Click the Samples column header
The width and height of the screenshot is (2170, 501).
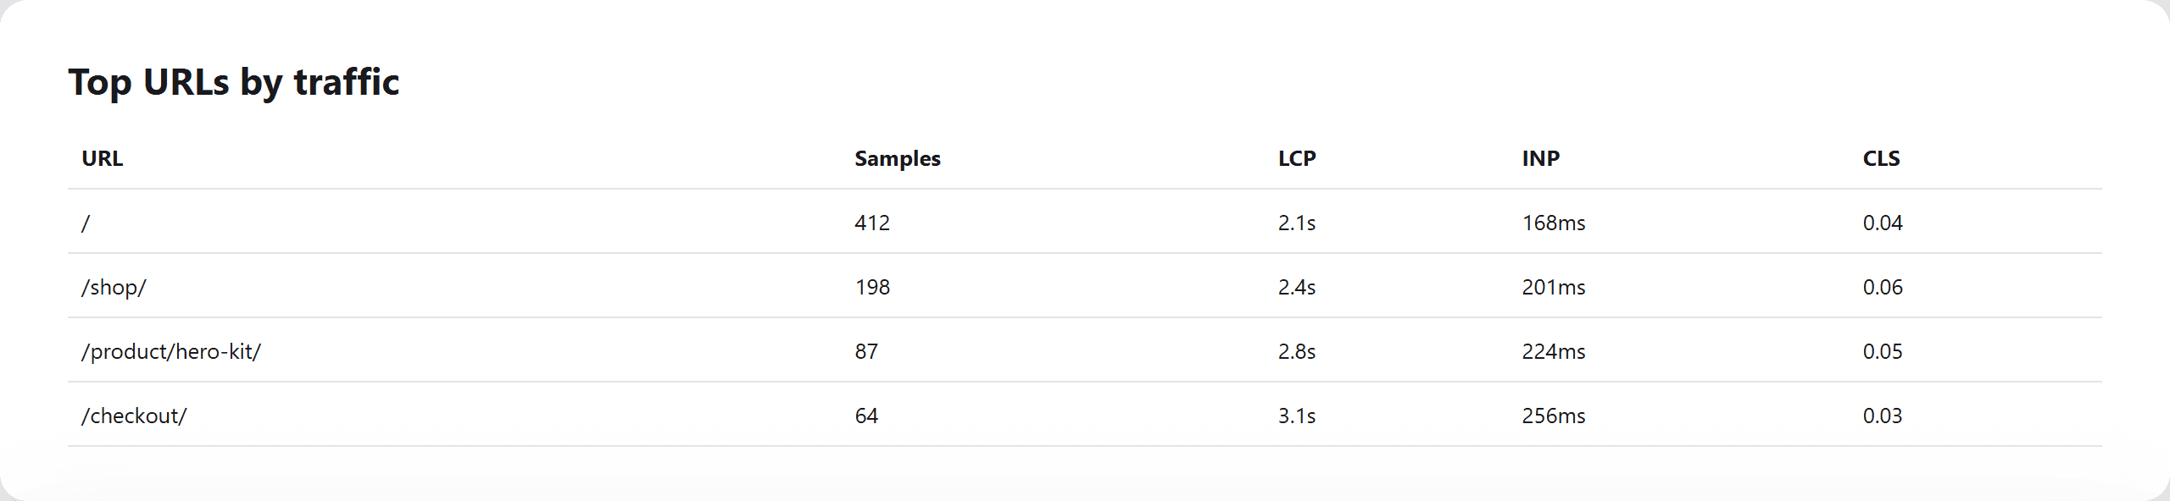coord(897,158)
